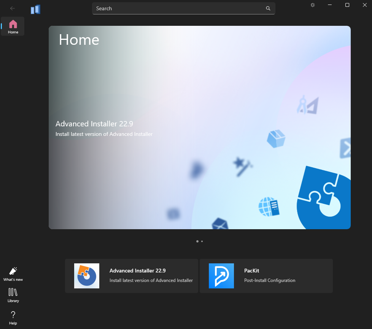
Task: Click the globe-and-server icon in the banner
Action: [269, 207]
